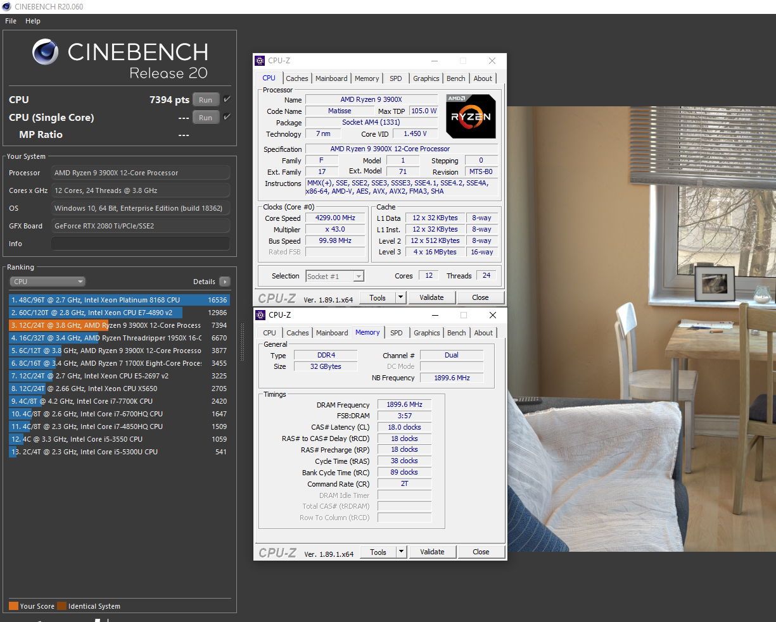This screenshot has height=622, width=776.
Task: Click the rendered room image in Cinebench
Action: pos(641,329)
